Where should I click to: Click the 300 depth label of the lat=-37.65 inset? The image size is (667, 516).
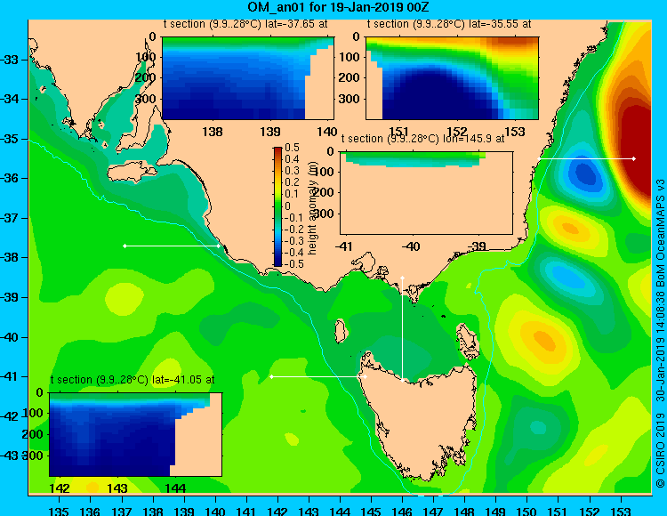146,99
